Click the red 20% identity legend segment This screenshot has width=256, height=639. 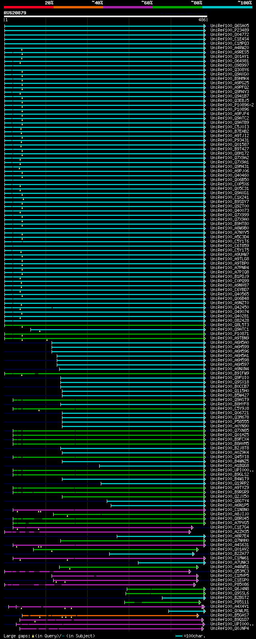(29, 7)
